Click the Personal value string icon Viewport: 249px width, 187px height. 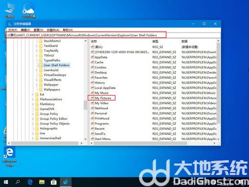click(92, 113)
